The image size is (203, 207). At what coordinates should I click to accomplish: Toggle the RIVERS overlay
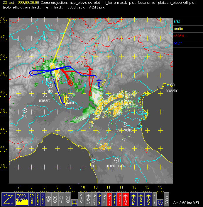pyautogui.click(x=43, y=199)
